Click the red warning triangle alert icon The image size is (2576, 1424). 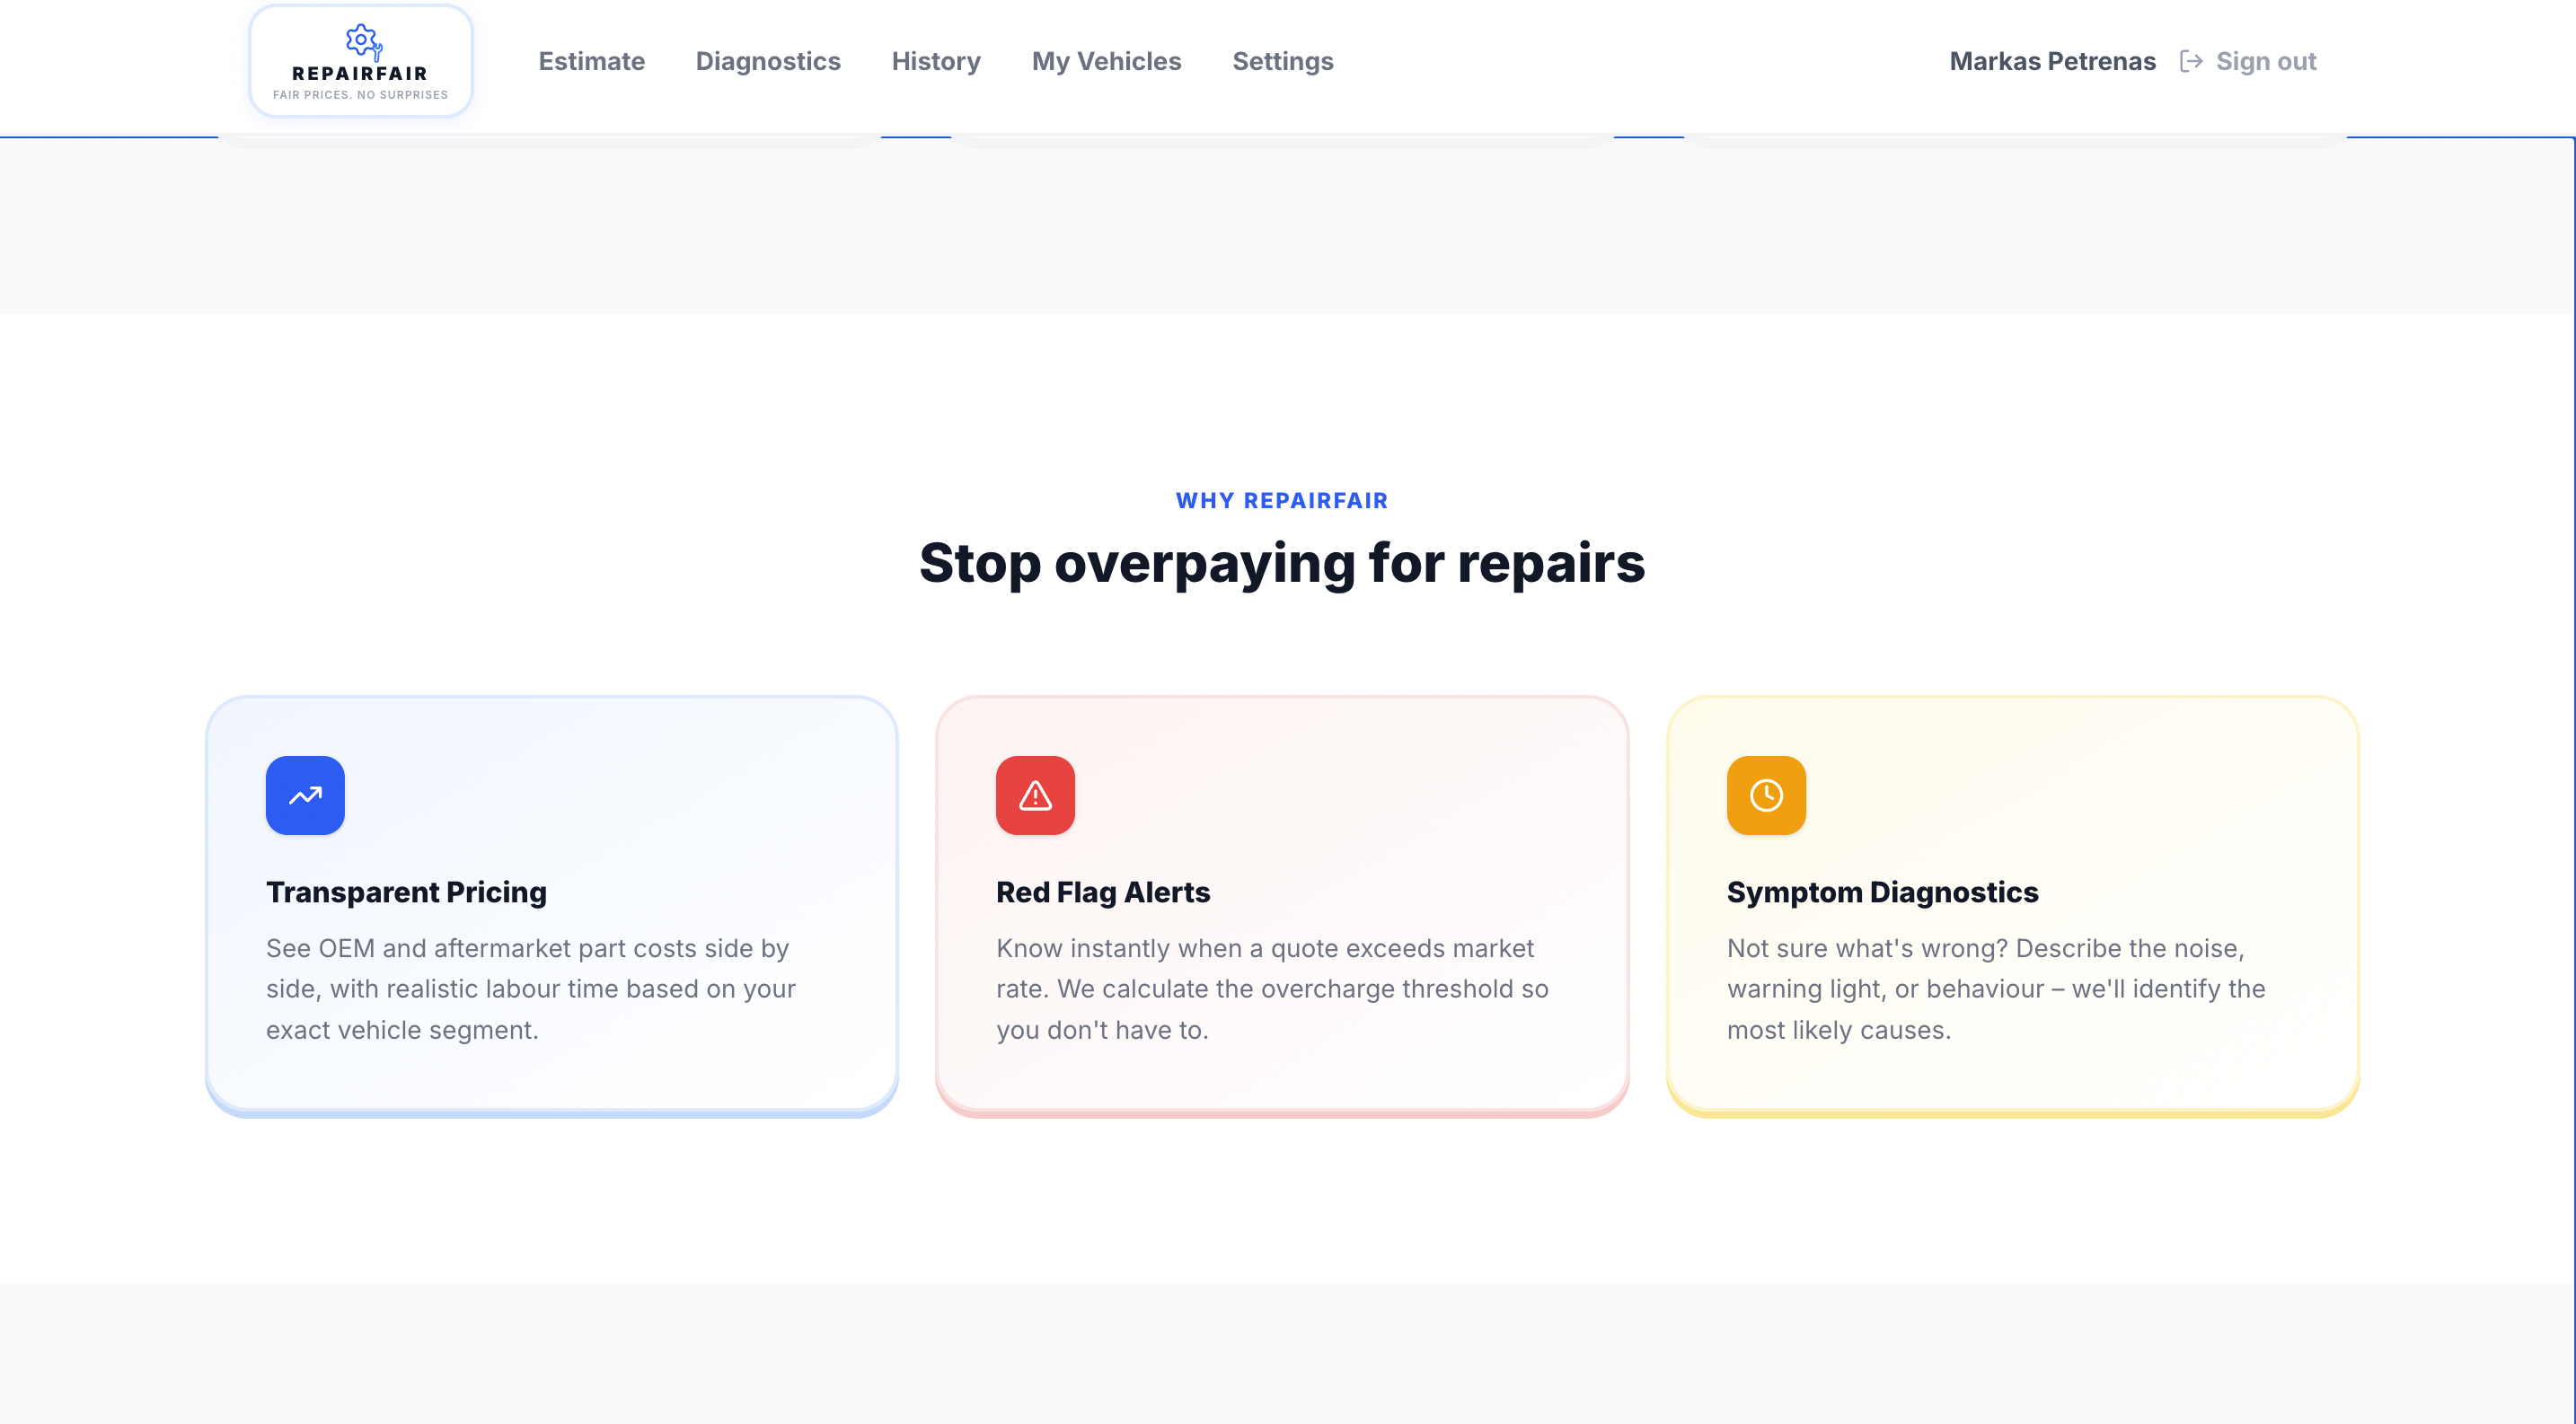pos(1035,796)
